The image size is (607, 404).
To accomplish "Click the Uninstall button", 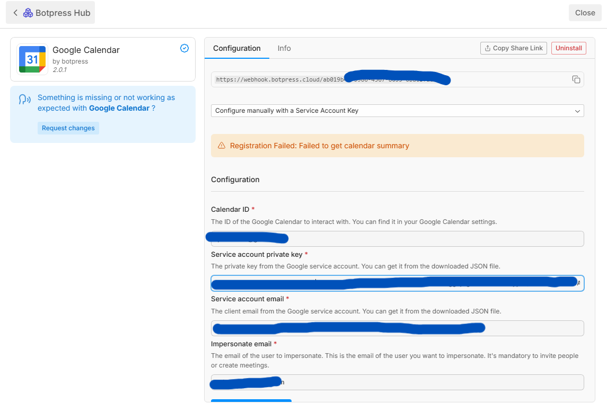I will pos(569,48).
